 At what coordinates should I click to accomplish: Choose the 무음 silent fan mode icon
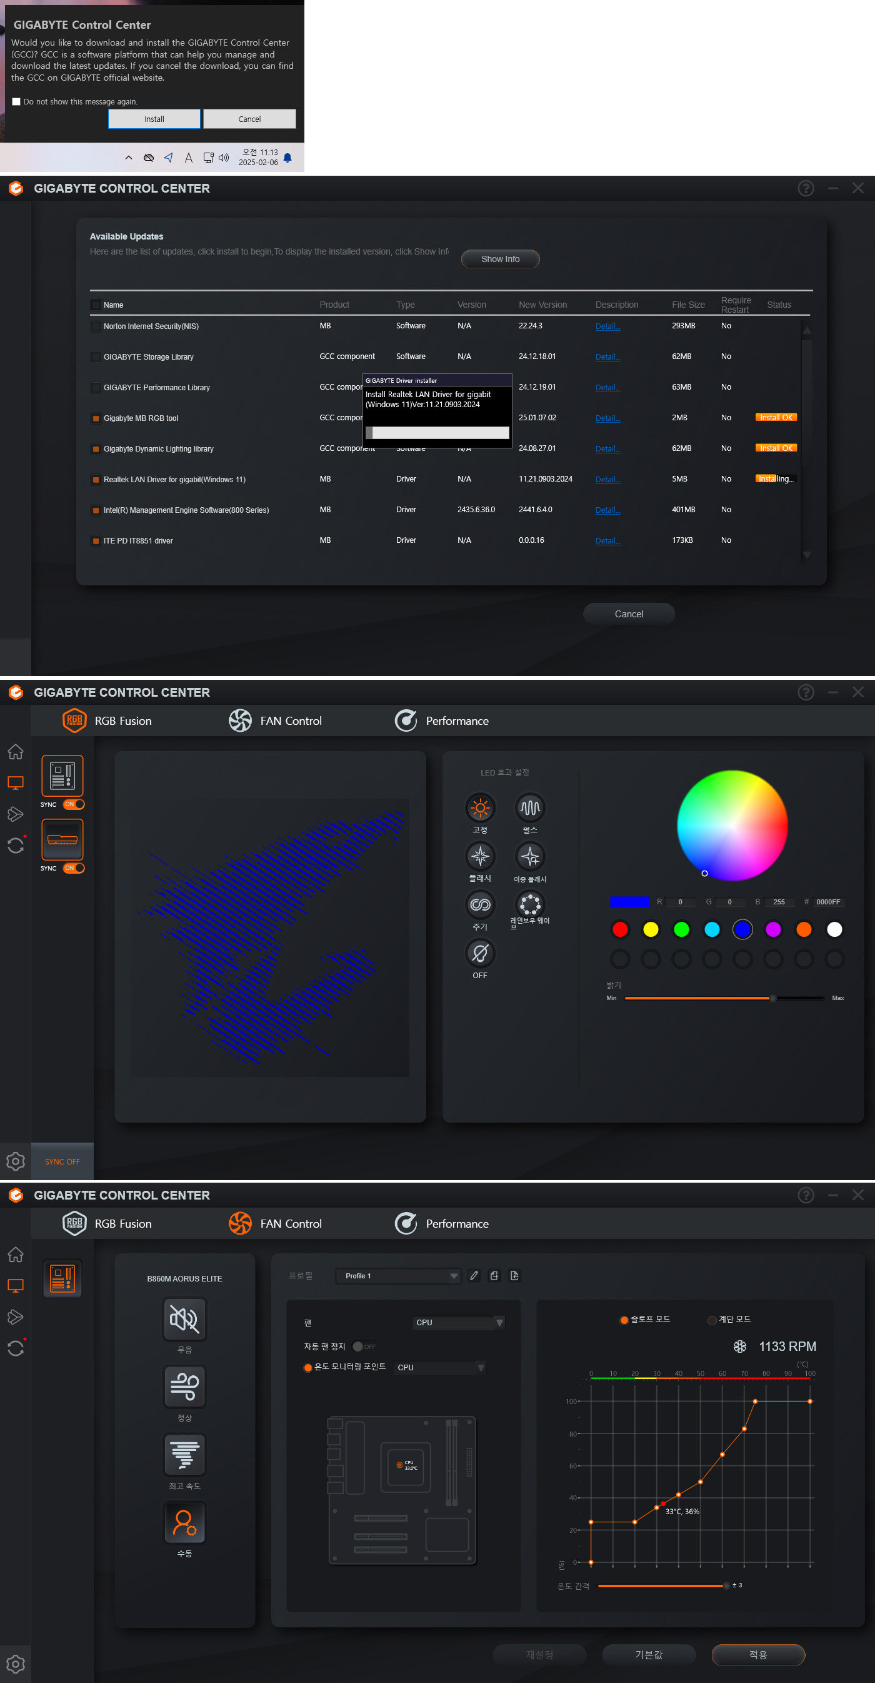pos(185,1319)
